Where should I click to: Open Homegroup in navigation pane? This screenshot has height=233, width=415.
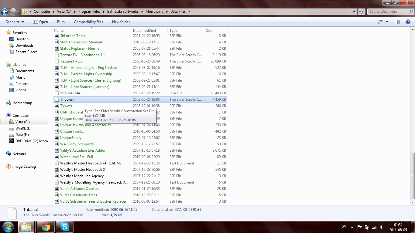(22, 103)
